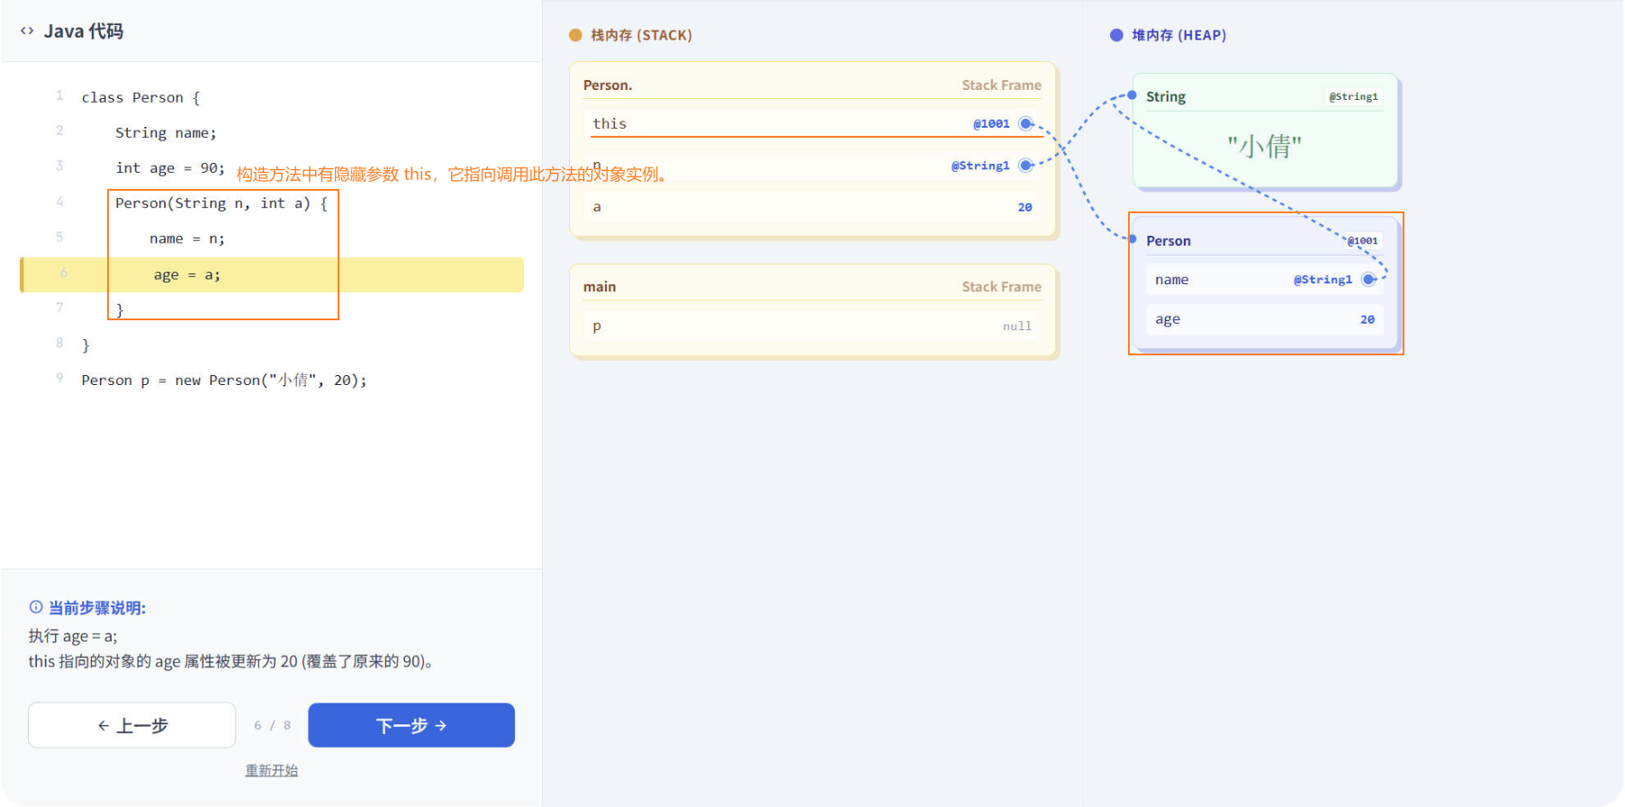The height and width of the screenshot is (807, 1625).
Task: Click the code brackets icon beside Java 代码
Action: 27,31
